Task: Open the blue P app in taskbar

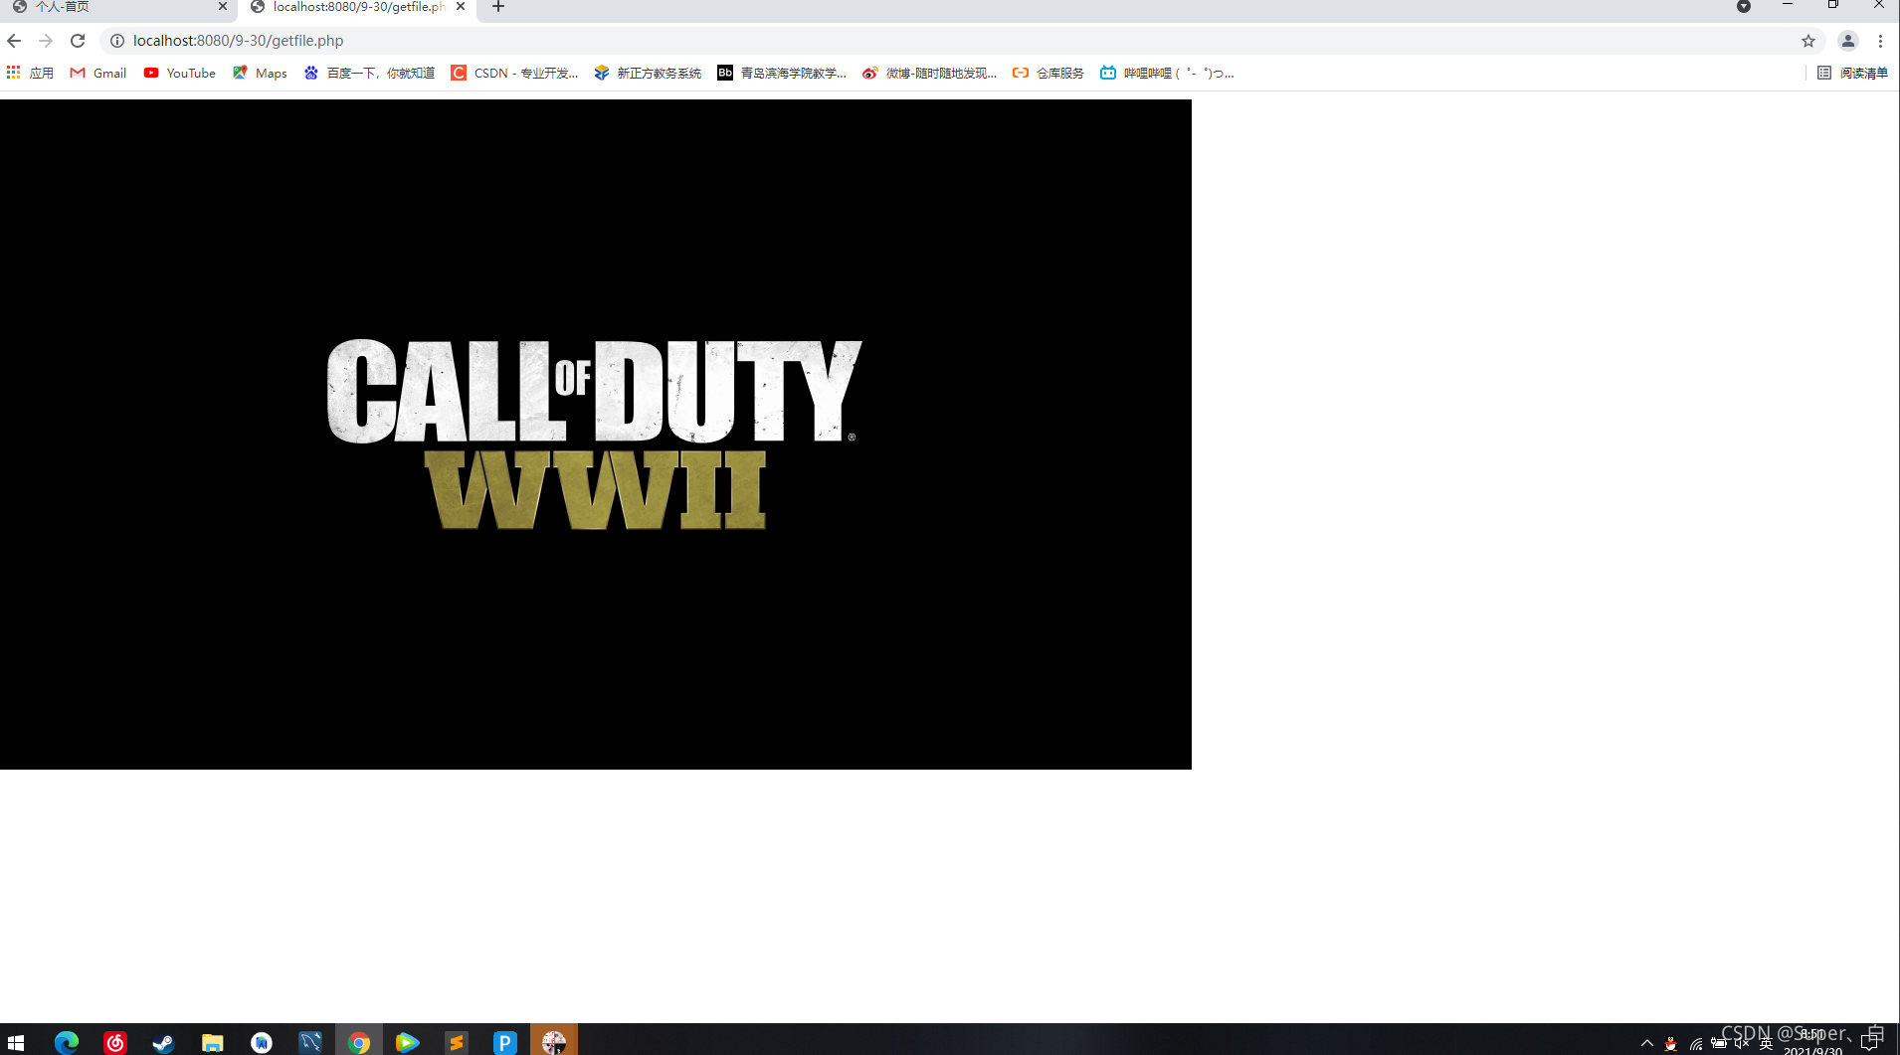Action: [x=504, y=1041]
